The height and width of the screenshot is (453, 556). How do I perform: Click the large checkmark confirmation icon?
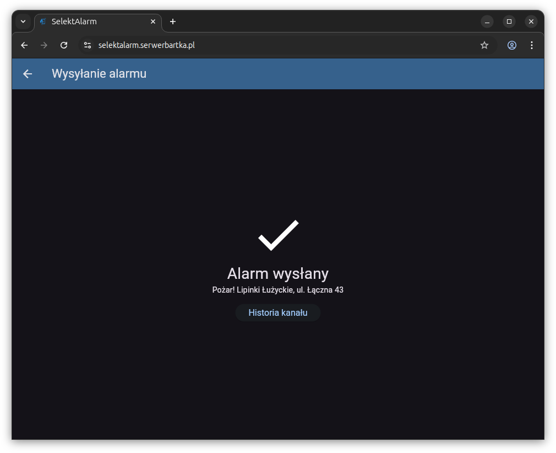[278, 235]
